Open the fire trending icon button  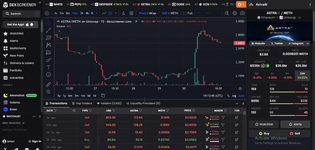[241, 4]
